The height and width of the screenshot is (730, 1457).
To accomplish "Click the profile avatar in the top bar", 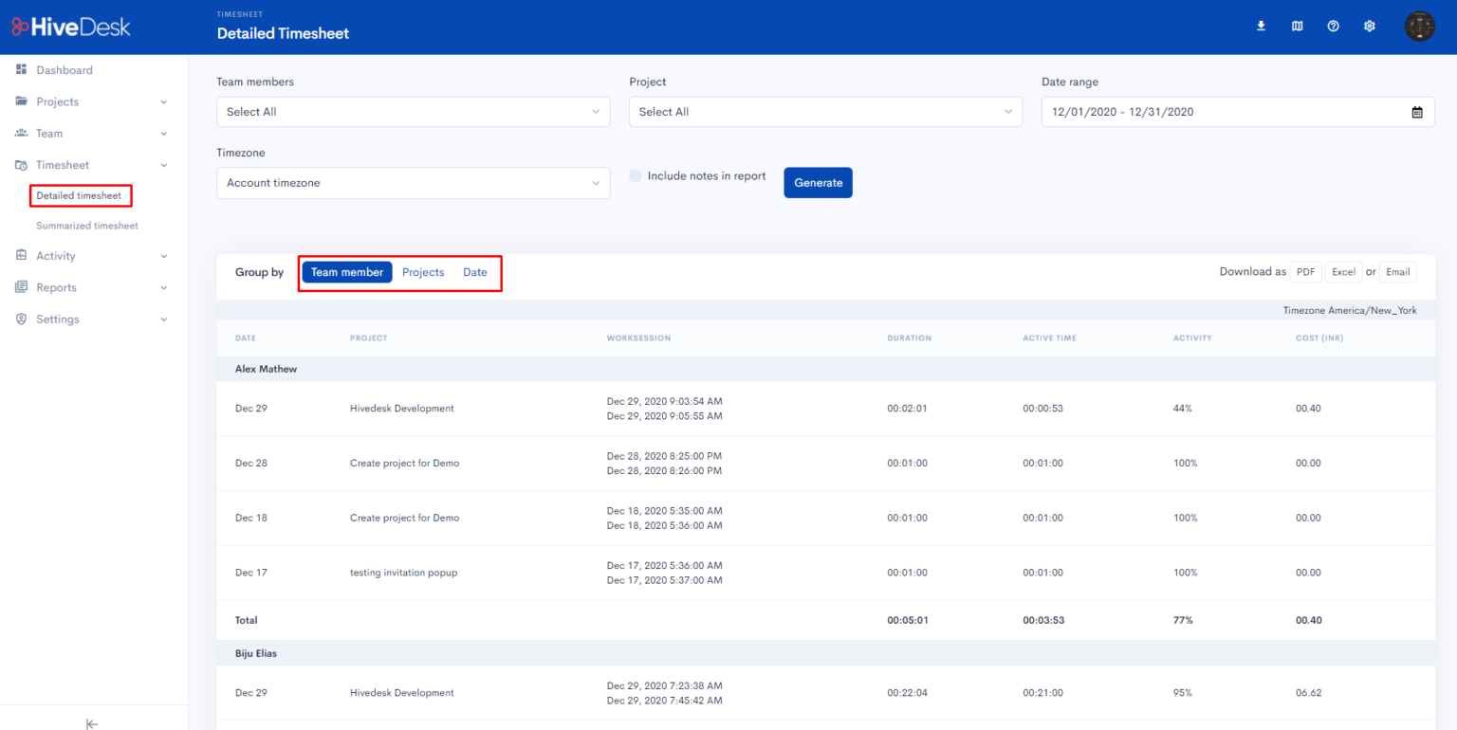I will click(1419, 26).
